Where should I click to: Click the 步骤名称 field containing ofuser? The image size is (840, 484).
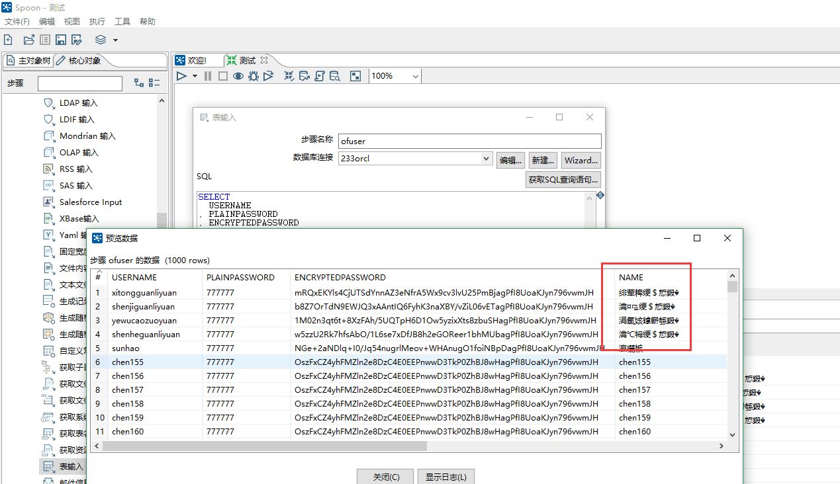(x=469, y=141)
